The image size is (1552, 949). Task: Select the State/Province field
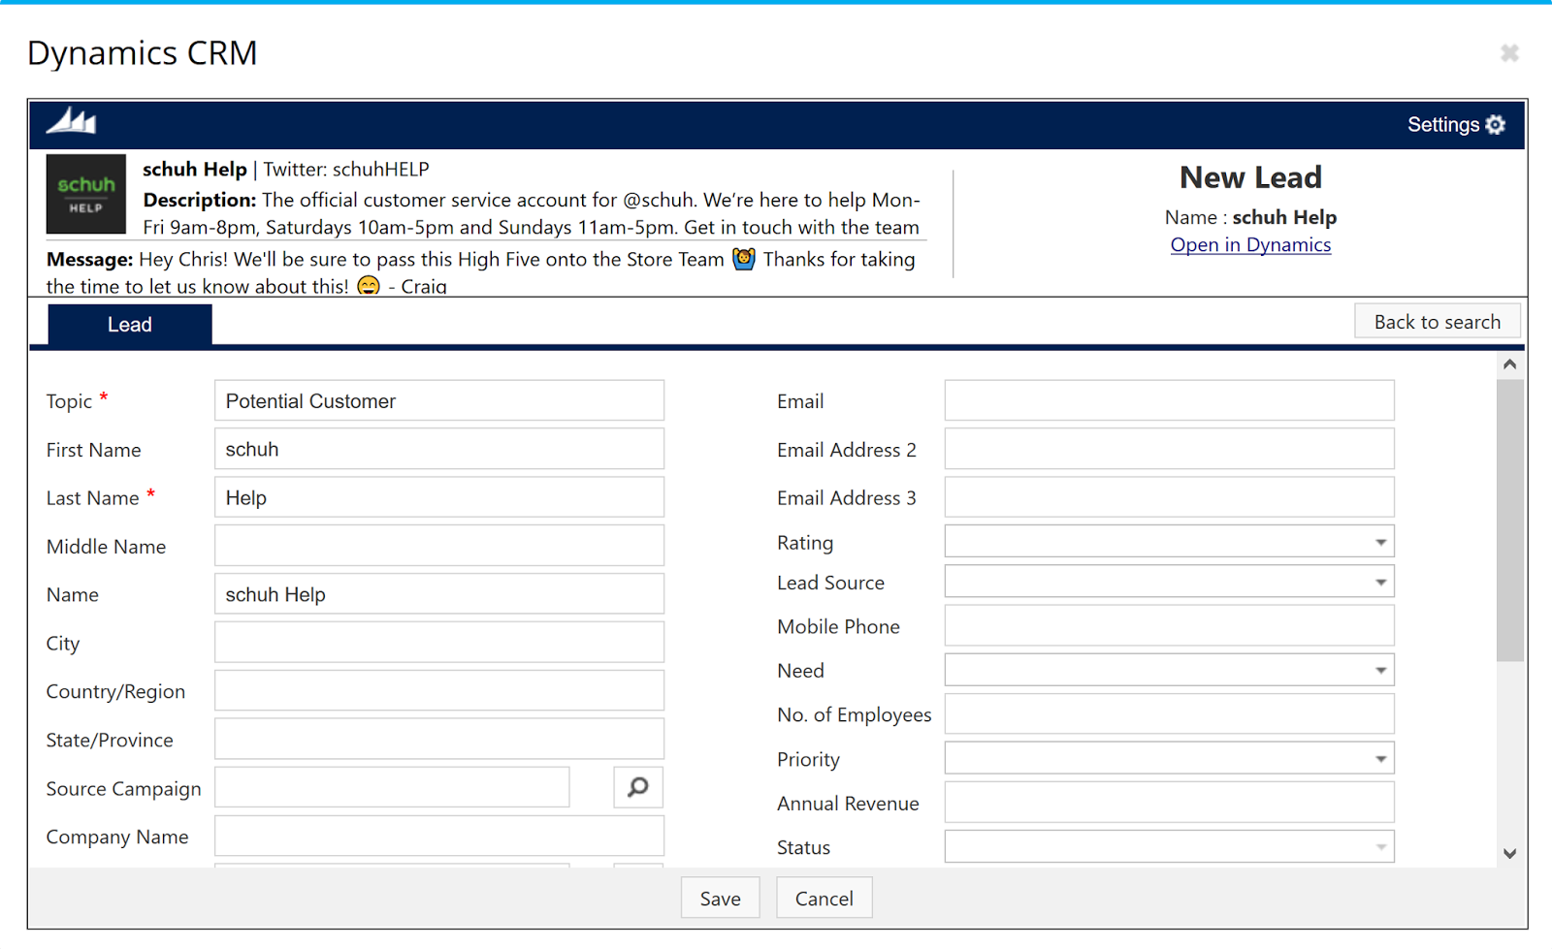click(x=439, y=740)
